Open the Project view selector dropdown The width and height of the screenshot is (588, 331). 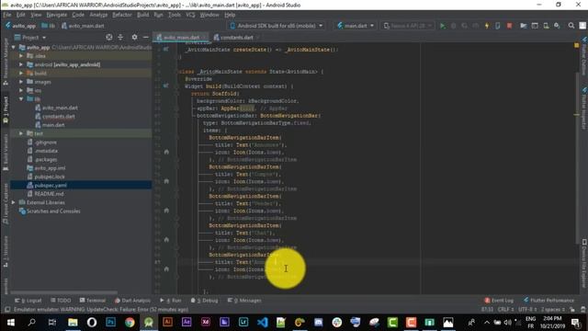[30, 37]
